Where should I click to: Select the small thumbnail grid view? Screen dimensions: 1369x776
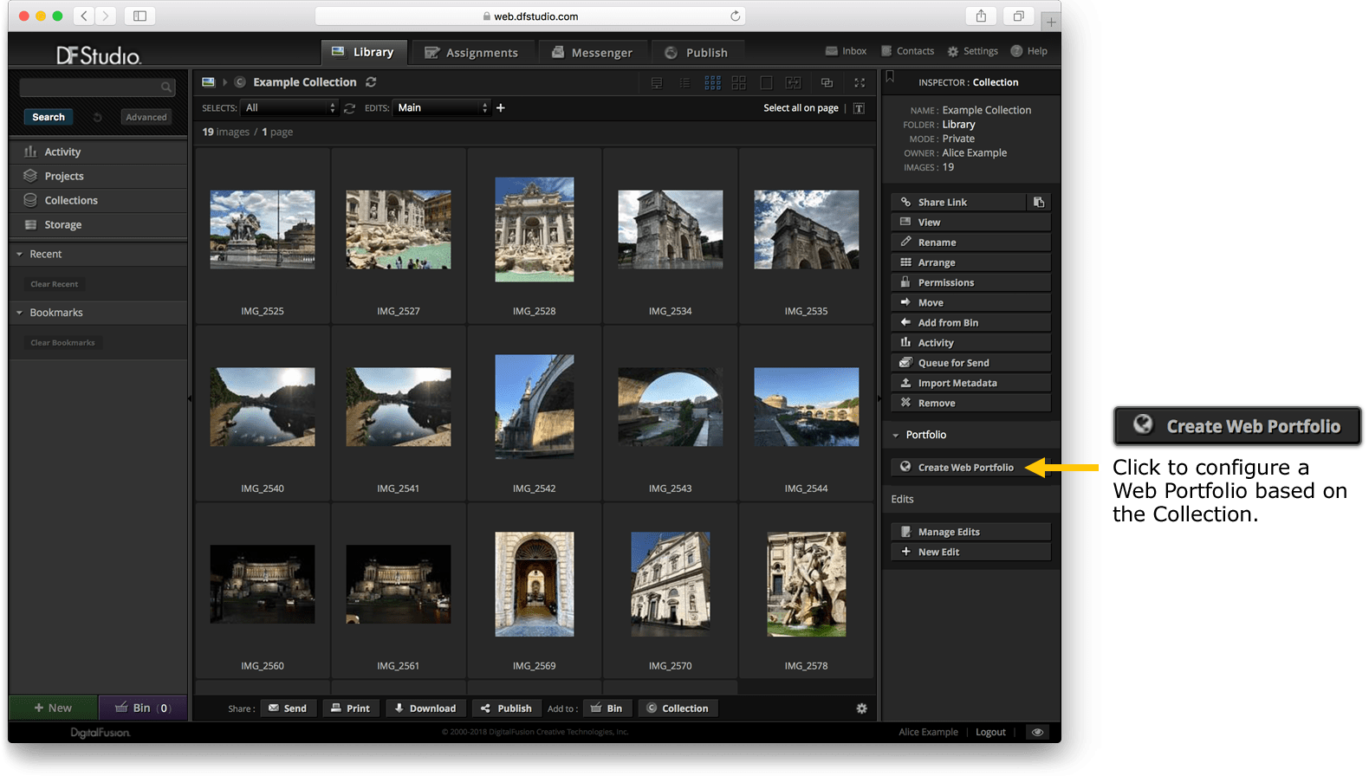click(712, 82)
